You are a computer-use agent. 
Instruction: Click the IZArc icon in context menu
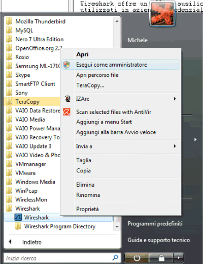point(67,99)
